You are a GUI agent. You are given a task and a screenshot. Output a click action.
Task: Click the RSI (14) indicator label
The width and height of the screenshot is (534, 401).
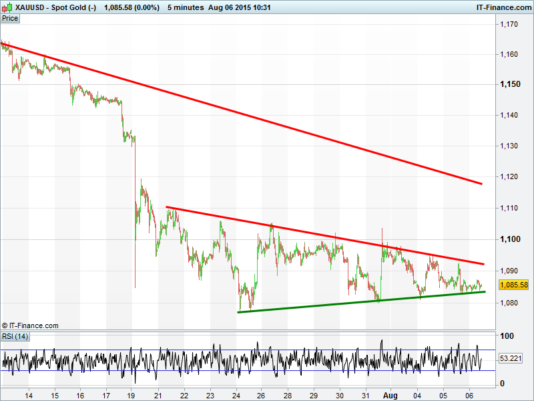[x=15, y=336]
